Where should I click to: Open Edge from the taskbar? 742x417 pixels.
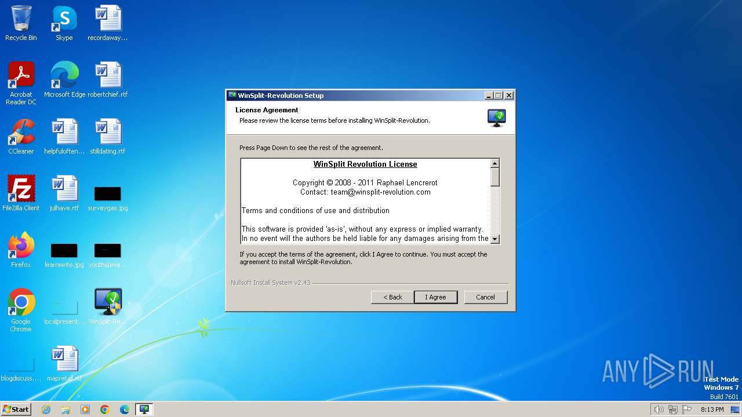tap(125, 409)
